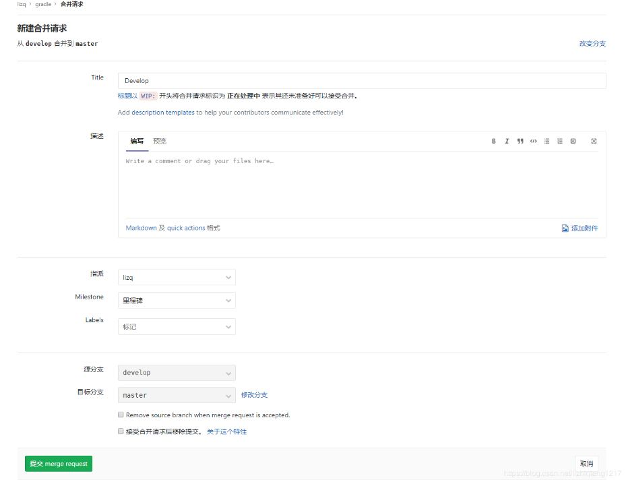Select the 编写 write tab

pos(137,141)
